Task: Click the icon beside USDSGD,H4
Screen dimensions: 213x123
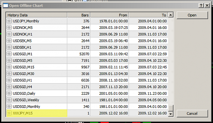Action: [9, 87]
